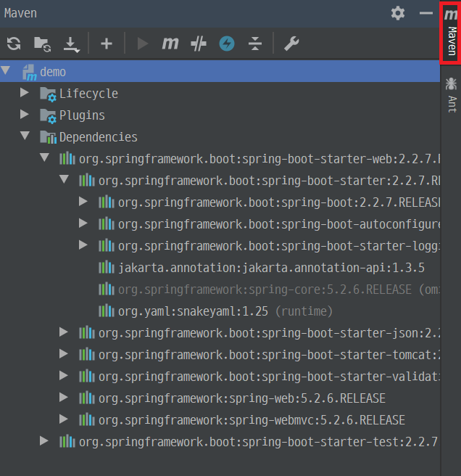Screen dimensions: 461x476
Task: Select spring-web:5.2.6.RELEASE text
Action: pos(242,398)
